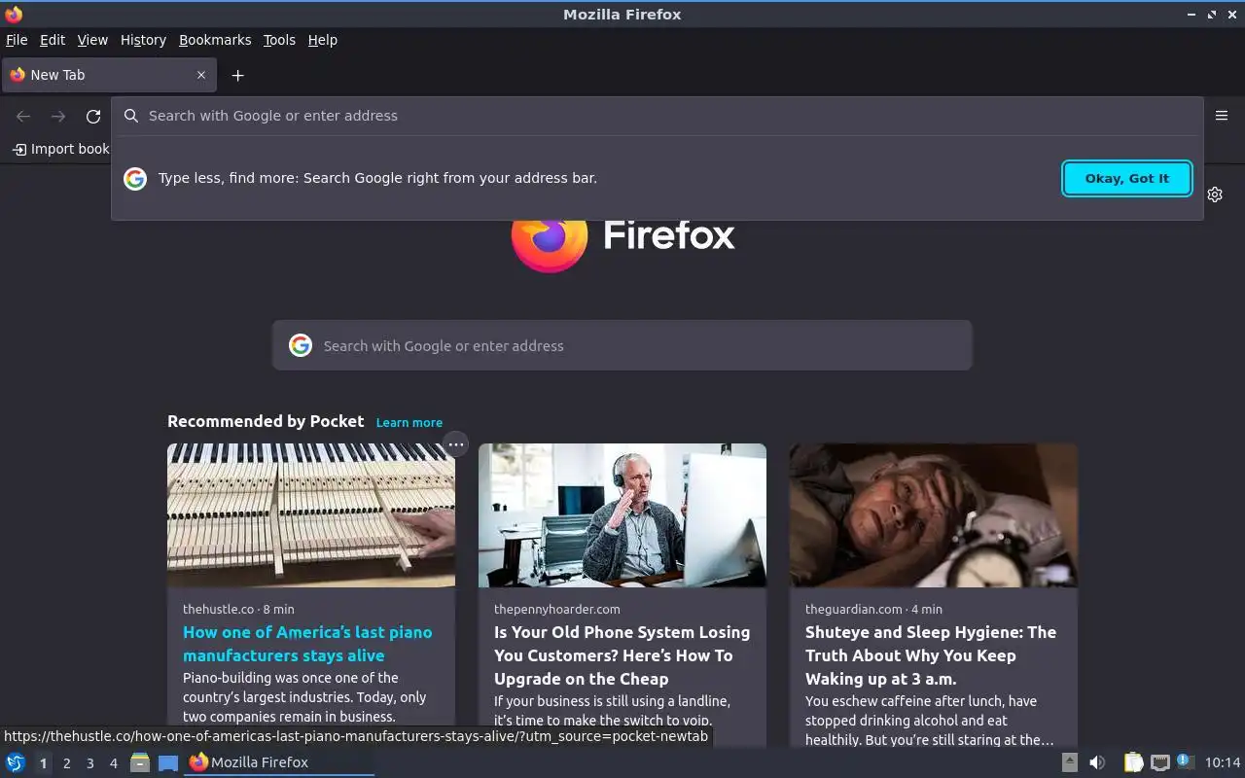Open a new tab with plus button

237,75
